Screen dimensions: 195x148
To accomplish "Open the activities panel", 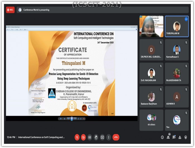I will [180, 137].
